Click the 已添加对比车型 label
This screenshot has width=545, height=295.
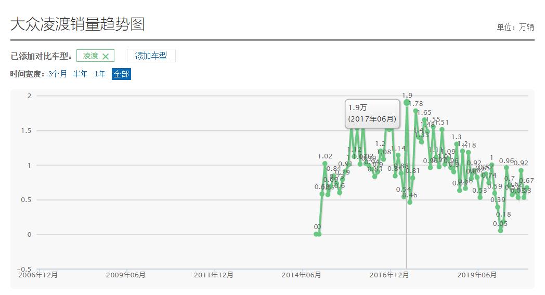[41, 56]
